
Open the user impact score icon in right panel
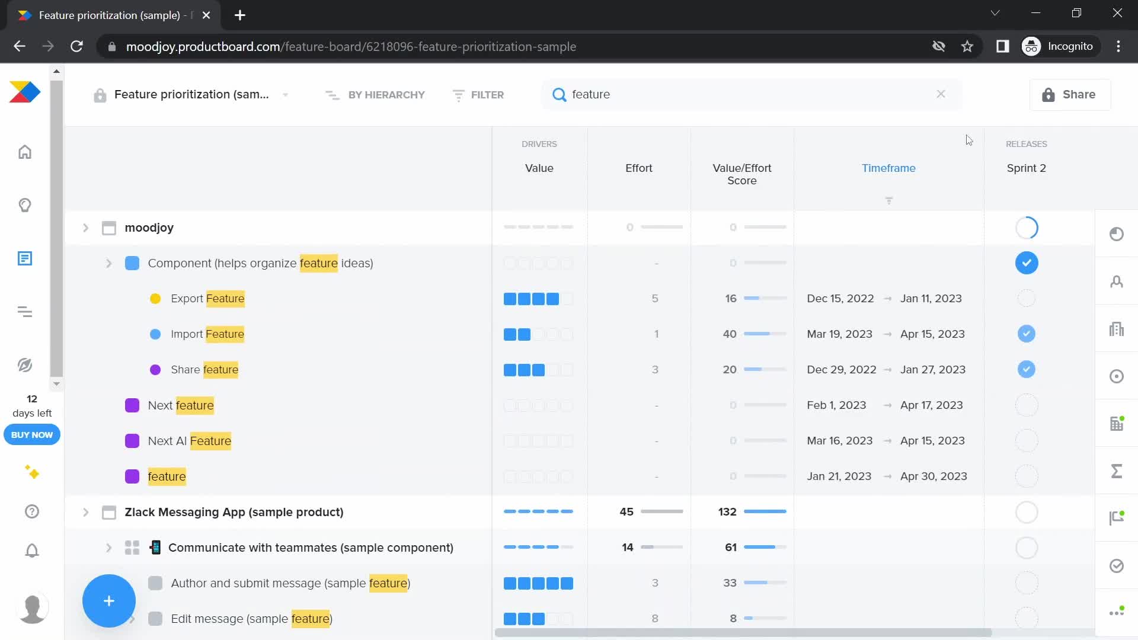(1117, 234)
